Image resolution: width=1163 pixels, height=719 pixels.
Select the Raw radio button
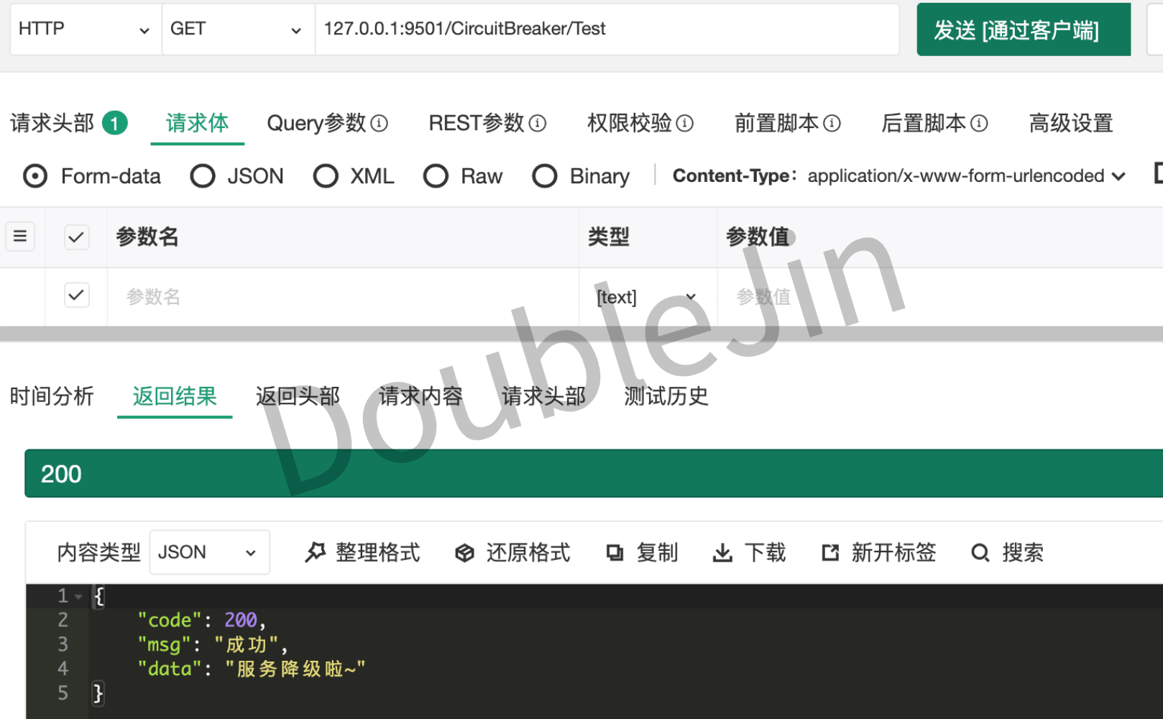pyautogui.click(x=436, y=176)
